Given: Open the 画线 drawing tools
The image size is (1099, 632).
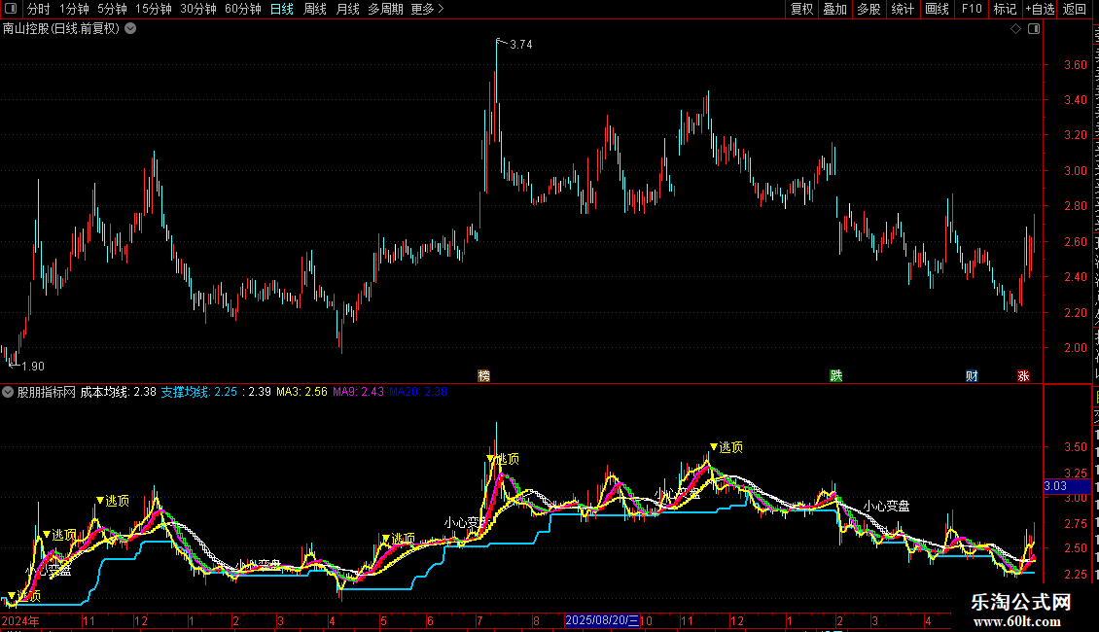Looking at the screenshot, I should click(x=937, y=9).
